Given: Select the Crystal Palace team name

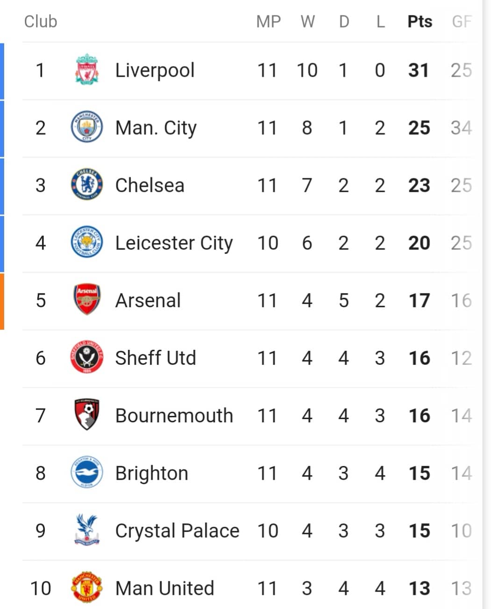Looking at the screenshot, I should [x=177, y=531].
